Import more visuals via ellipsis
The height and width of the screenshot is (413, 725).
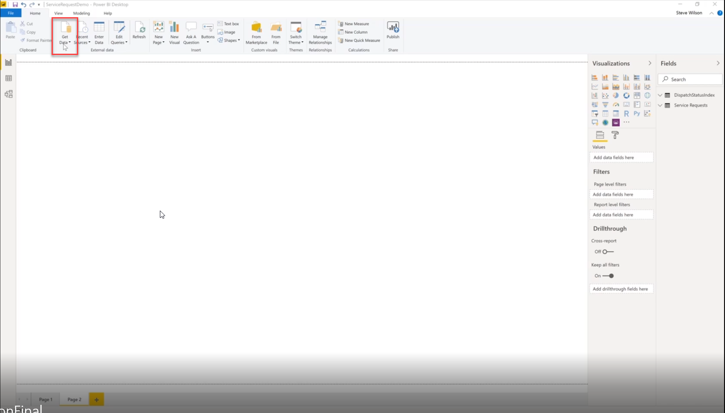627,122
